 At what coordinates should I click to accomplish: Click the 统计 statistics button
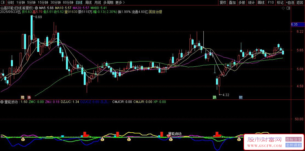pos(252,2)
